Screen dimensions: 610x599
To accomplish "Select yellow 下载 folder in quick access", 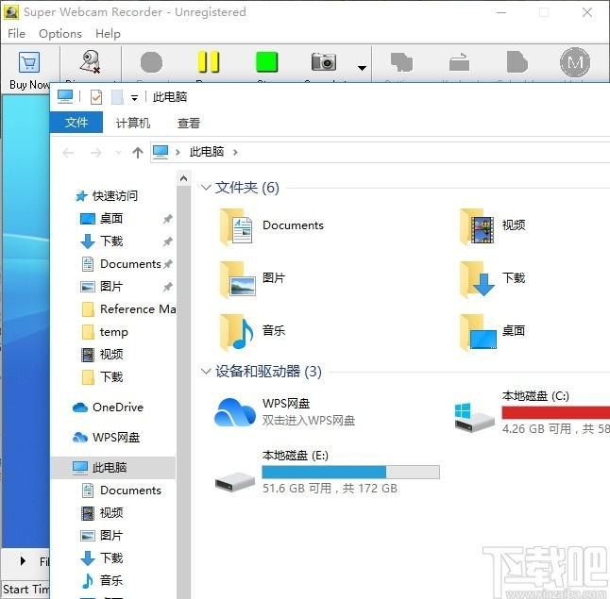I will point(111,376).
